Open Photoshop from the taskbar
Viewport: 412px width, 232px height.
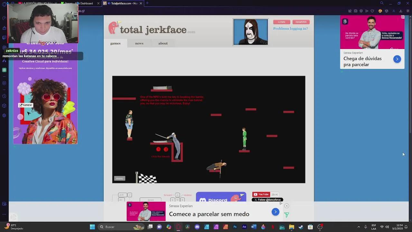point(235,227)
